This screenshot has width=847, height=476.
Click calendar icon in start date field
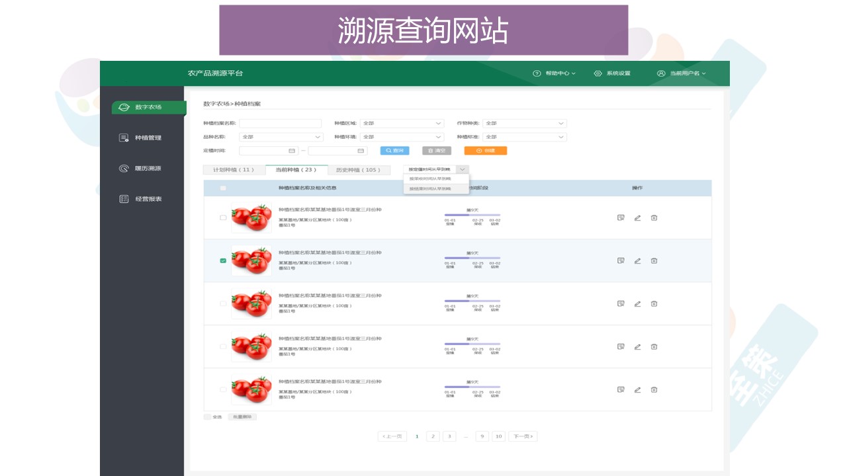pos(291,151)
